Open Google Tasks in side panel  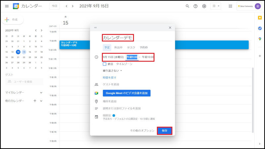point(260,28)
